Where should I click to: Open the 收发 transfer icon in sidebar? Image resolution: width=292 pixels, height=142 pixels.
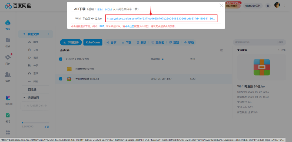pos(8,40)
